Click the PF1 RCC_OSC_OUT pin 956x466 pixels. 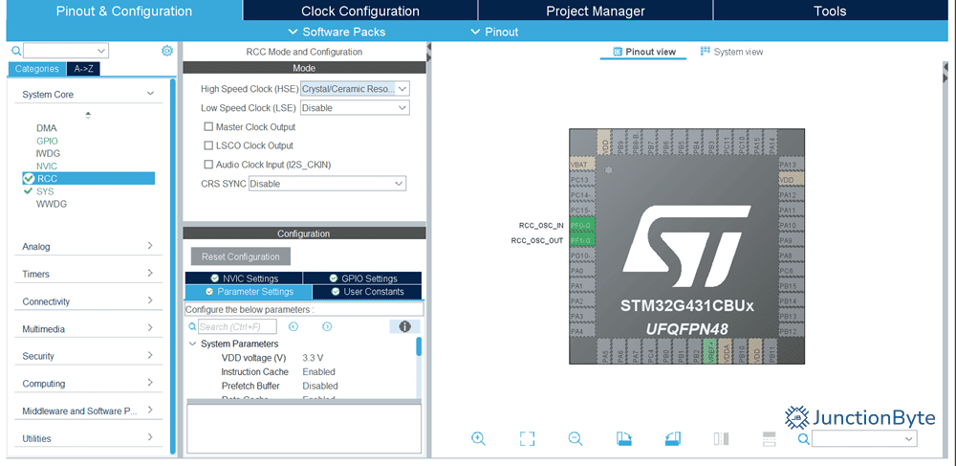pos(581,240)
